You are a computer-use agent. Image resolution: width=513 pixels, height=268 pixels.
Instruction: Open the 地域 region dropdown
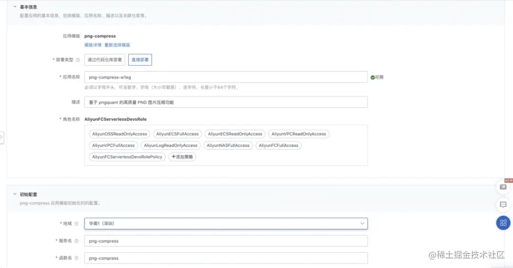click(x=226, y=223)
